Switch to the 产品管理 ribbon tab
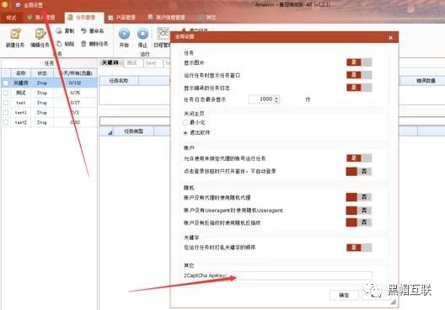 coord(121,18)
